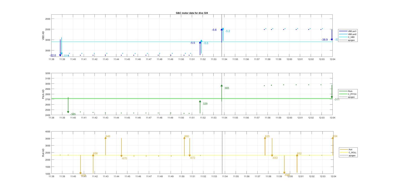This screenshot has height=195, width=395.
Task: Click the "-670" roll data label
Action: pyautogui.click(x=124, y=158)
